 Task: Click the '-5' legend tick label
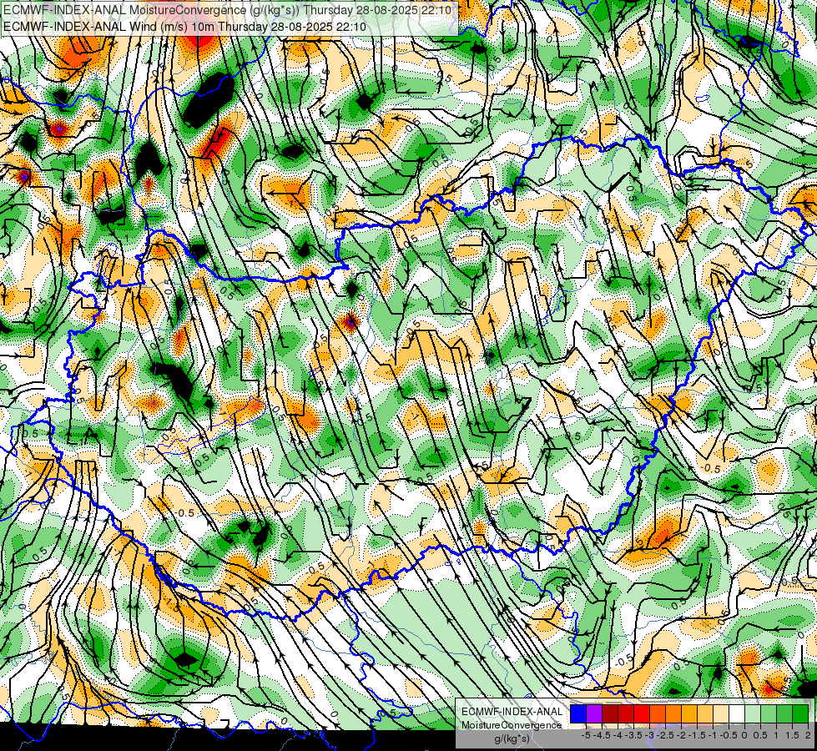point(586,735)
